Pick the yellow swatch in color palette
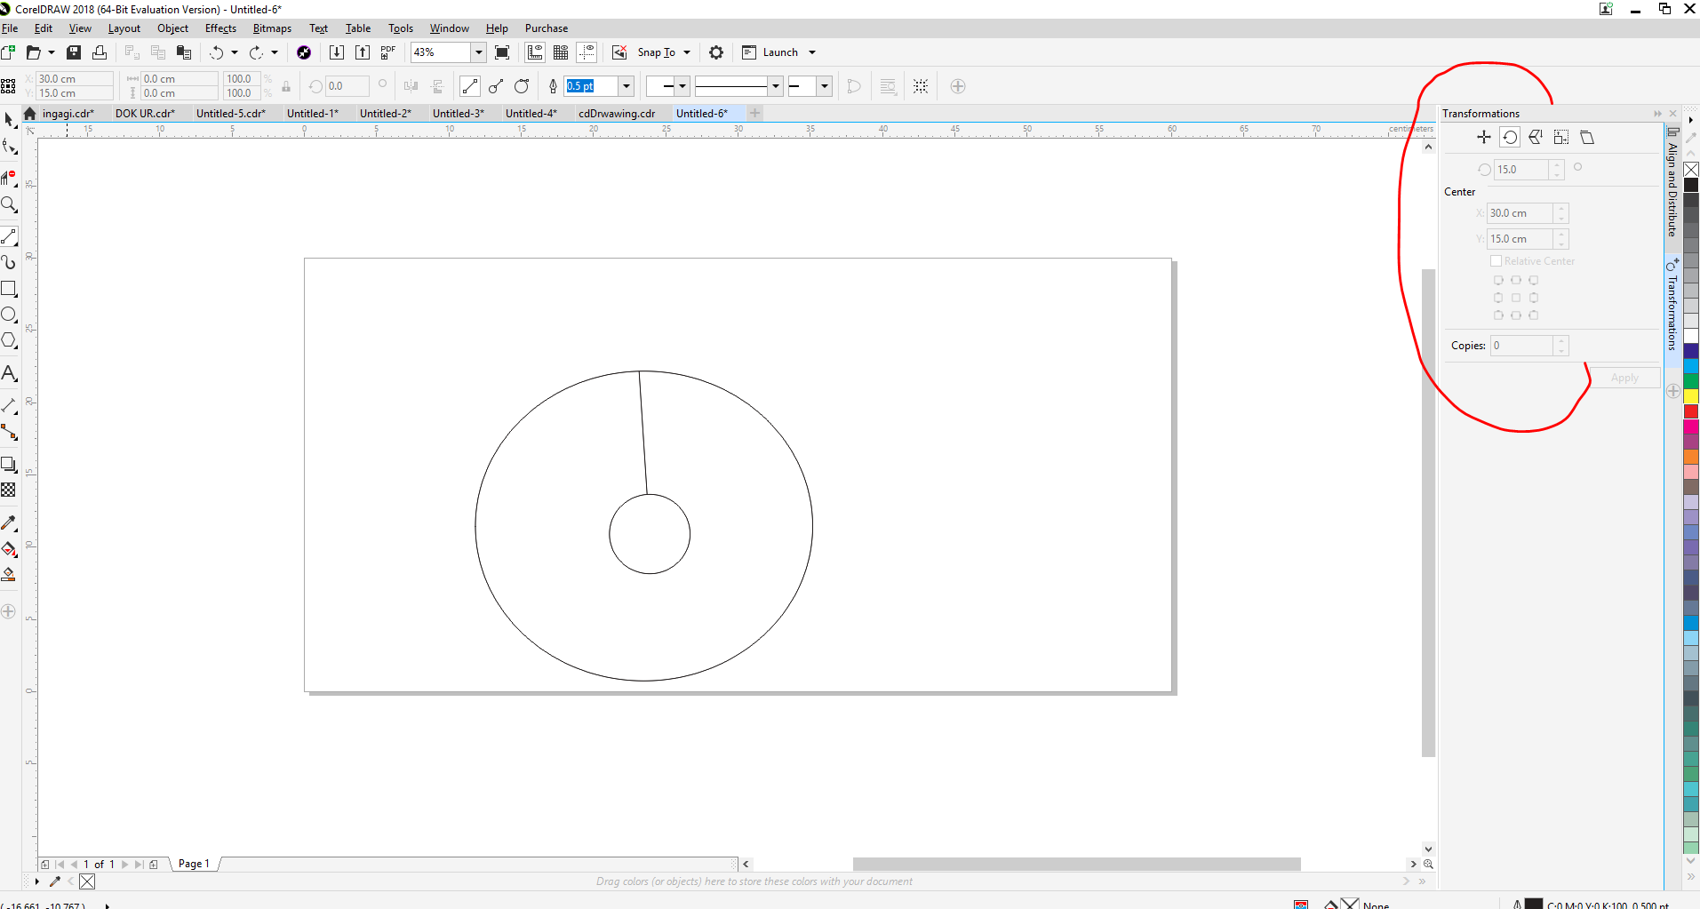The image size is (1700, 909). 1691,396
